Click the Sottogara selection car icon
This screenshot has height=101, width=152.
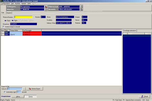click(x=46, y=7)
